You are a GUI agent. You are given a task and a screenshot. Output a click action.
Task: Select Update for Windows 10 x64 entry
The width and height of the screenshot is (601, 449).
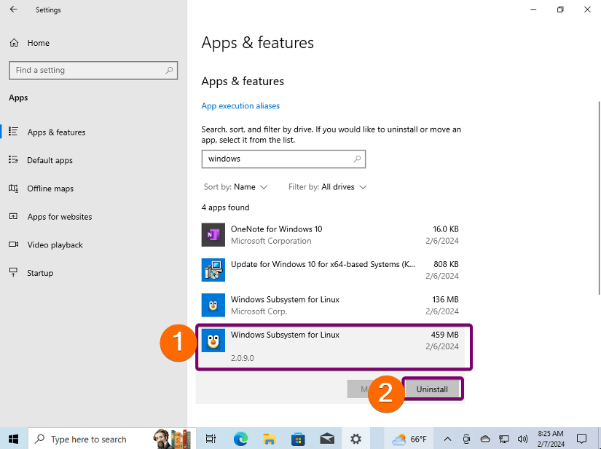click(x=330, y=270)
